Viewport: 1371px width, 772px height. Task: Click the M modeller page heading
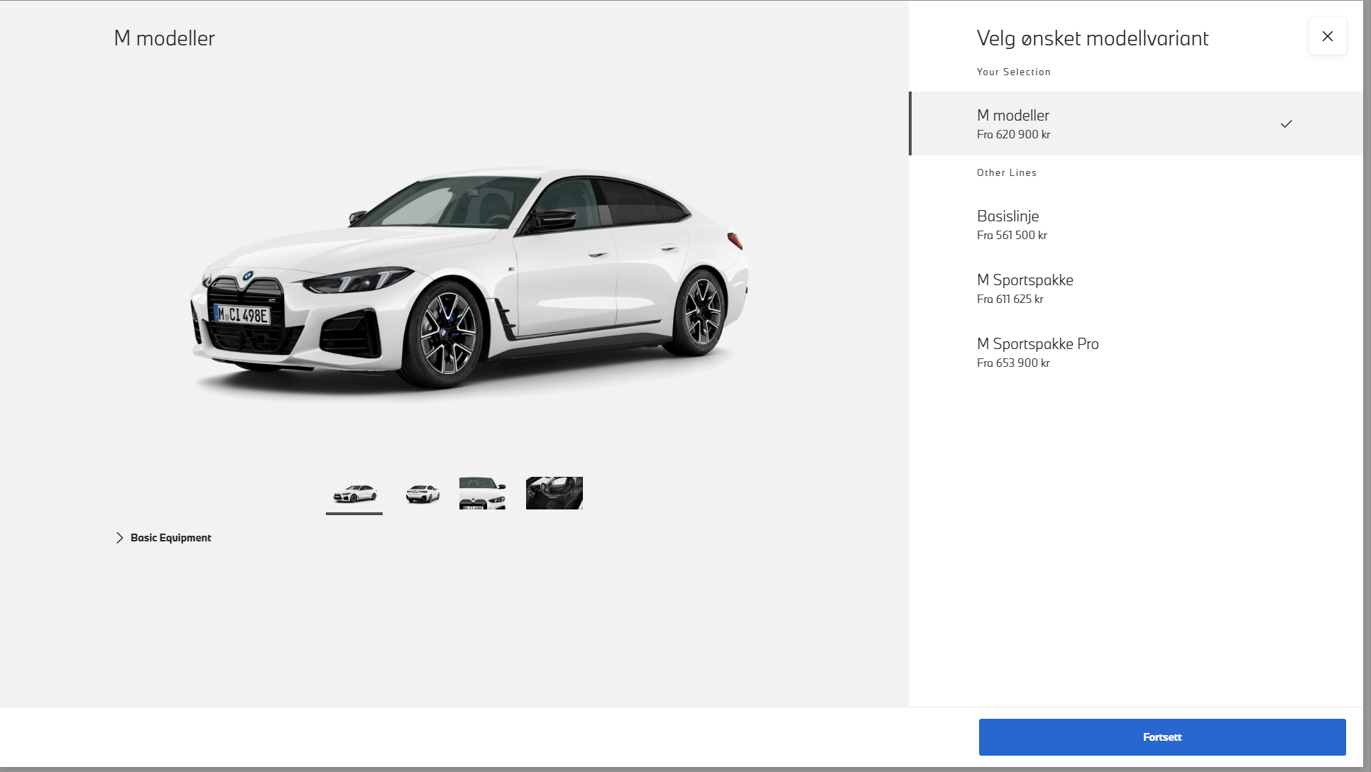point(164,38)
